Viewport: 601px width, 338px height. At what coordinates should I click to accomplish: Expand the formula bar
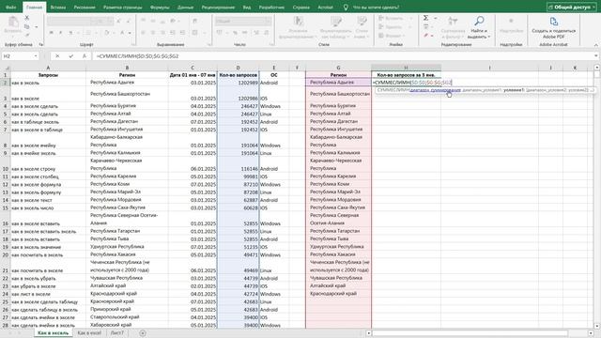[x=596, y=56]
